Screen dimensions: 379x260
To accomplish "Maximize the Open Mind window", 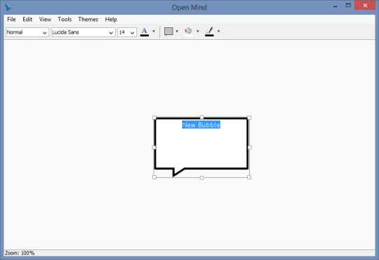I will (x=348, y=6).
